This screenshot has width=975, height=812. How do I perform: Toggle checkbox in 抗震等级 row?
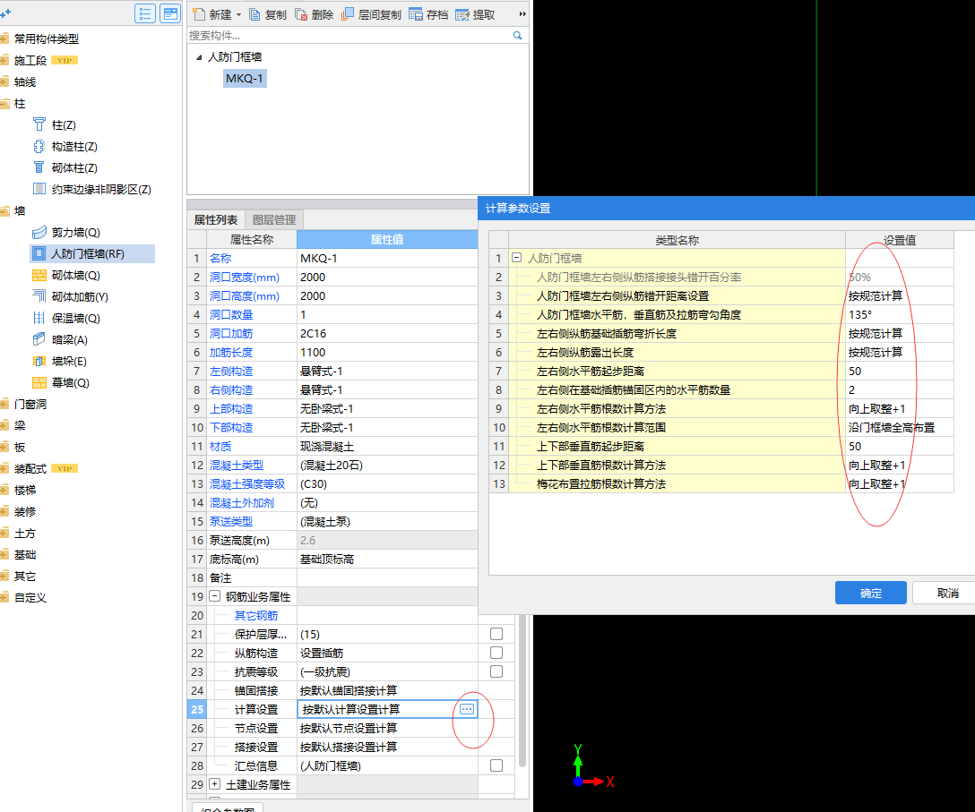(x=496, y=671)
